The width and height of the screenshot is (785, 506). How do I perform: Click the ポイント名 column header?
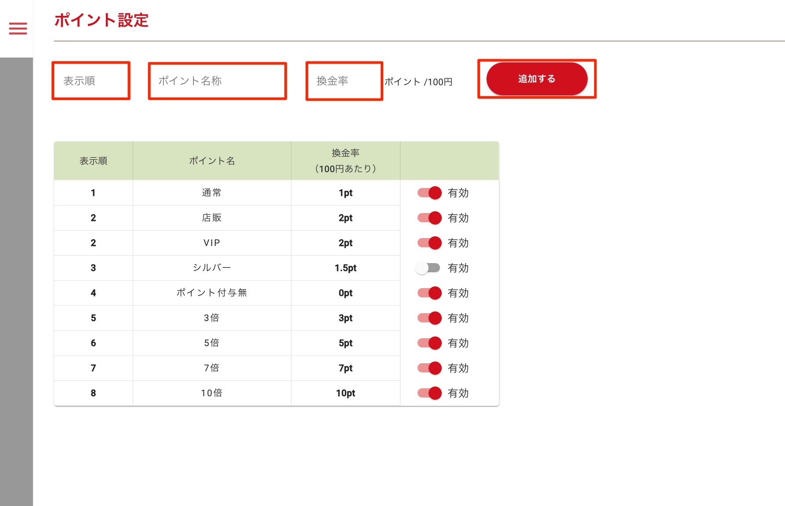pyautogui.click(x=212, y=161)
